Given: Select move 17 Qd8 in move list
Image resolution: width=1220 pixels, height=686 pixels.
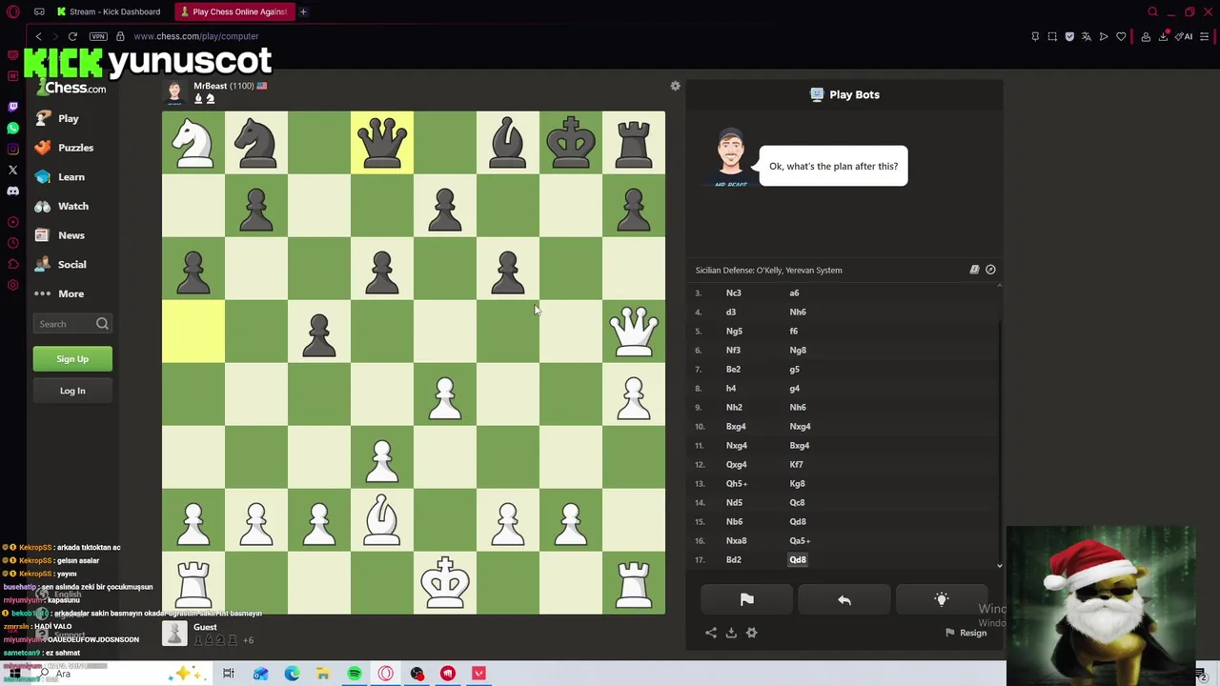Looking at the screenshot, I should pyautogui.click(x=798, y=559).
